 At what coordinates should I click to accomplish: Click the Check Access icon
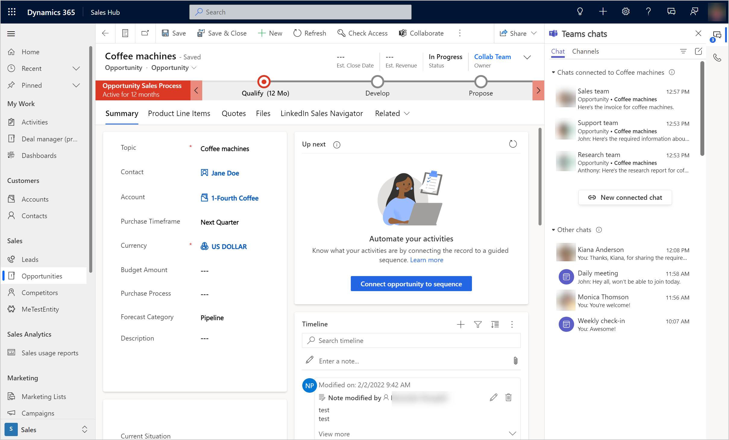[341, 33]
